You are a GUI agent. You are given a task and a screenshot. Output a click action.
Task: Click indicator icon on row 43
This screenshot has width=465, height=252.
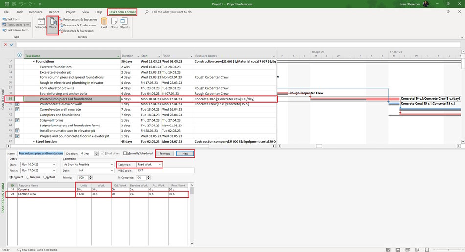point(17,120)
